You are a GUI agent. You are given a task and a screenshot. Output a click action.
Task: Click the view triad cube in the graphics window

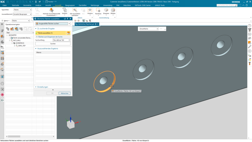tap(71, 125)
